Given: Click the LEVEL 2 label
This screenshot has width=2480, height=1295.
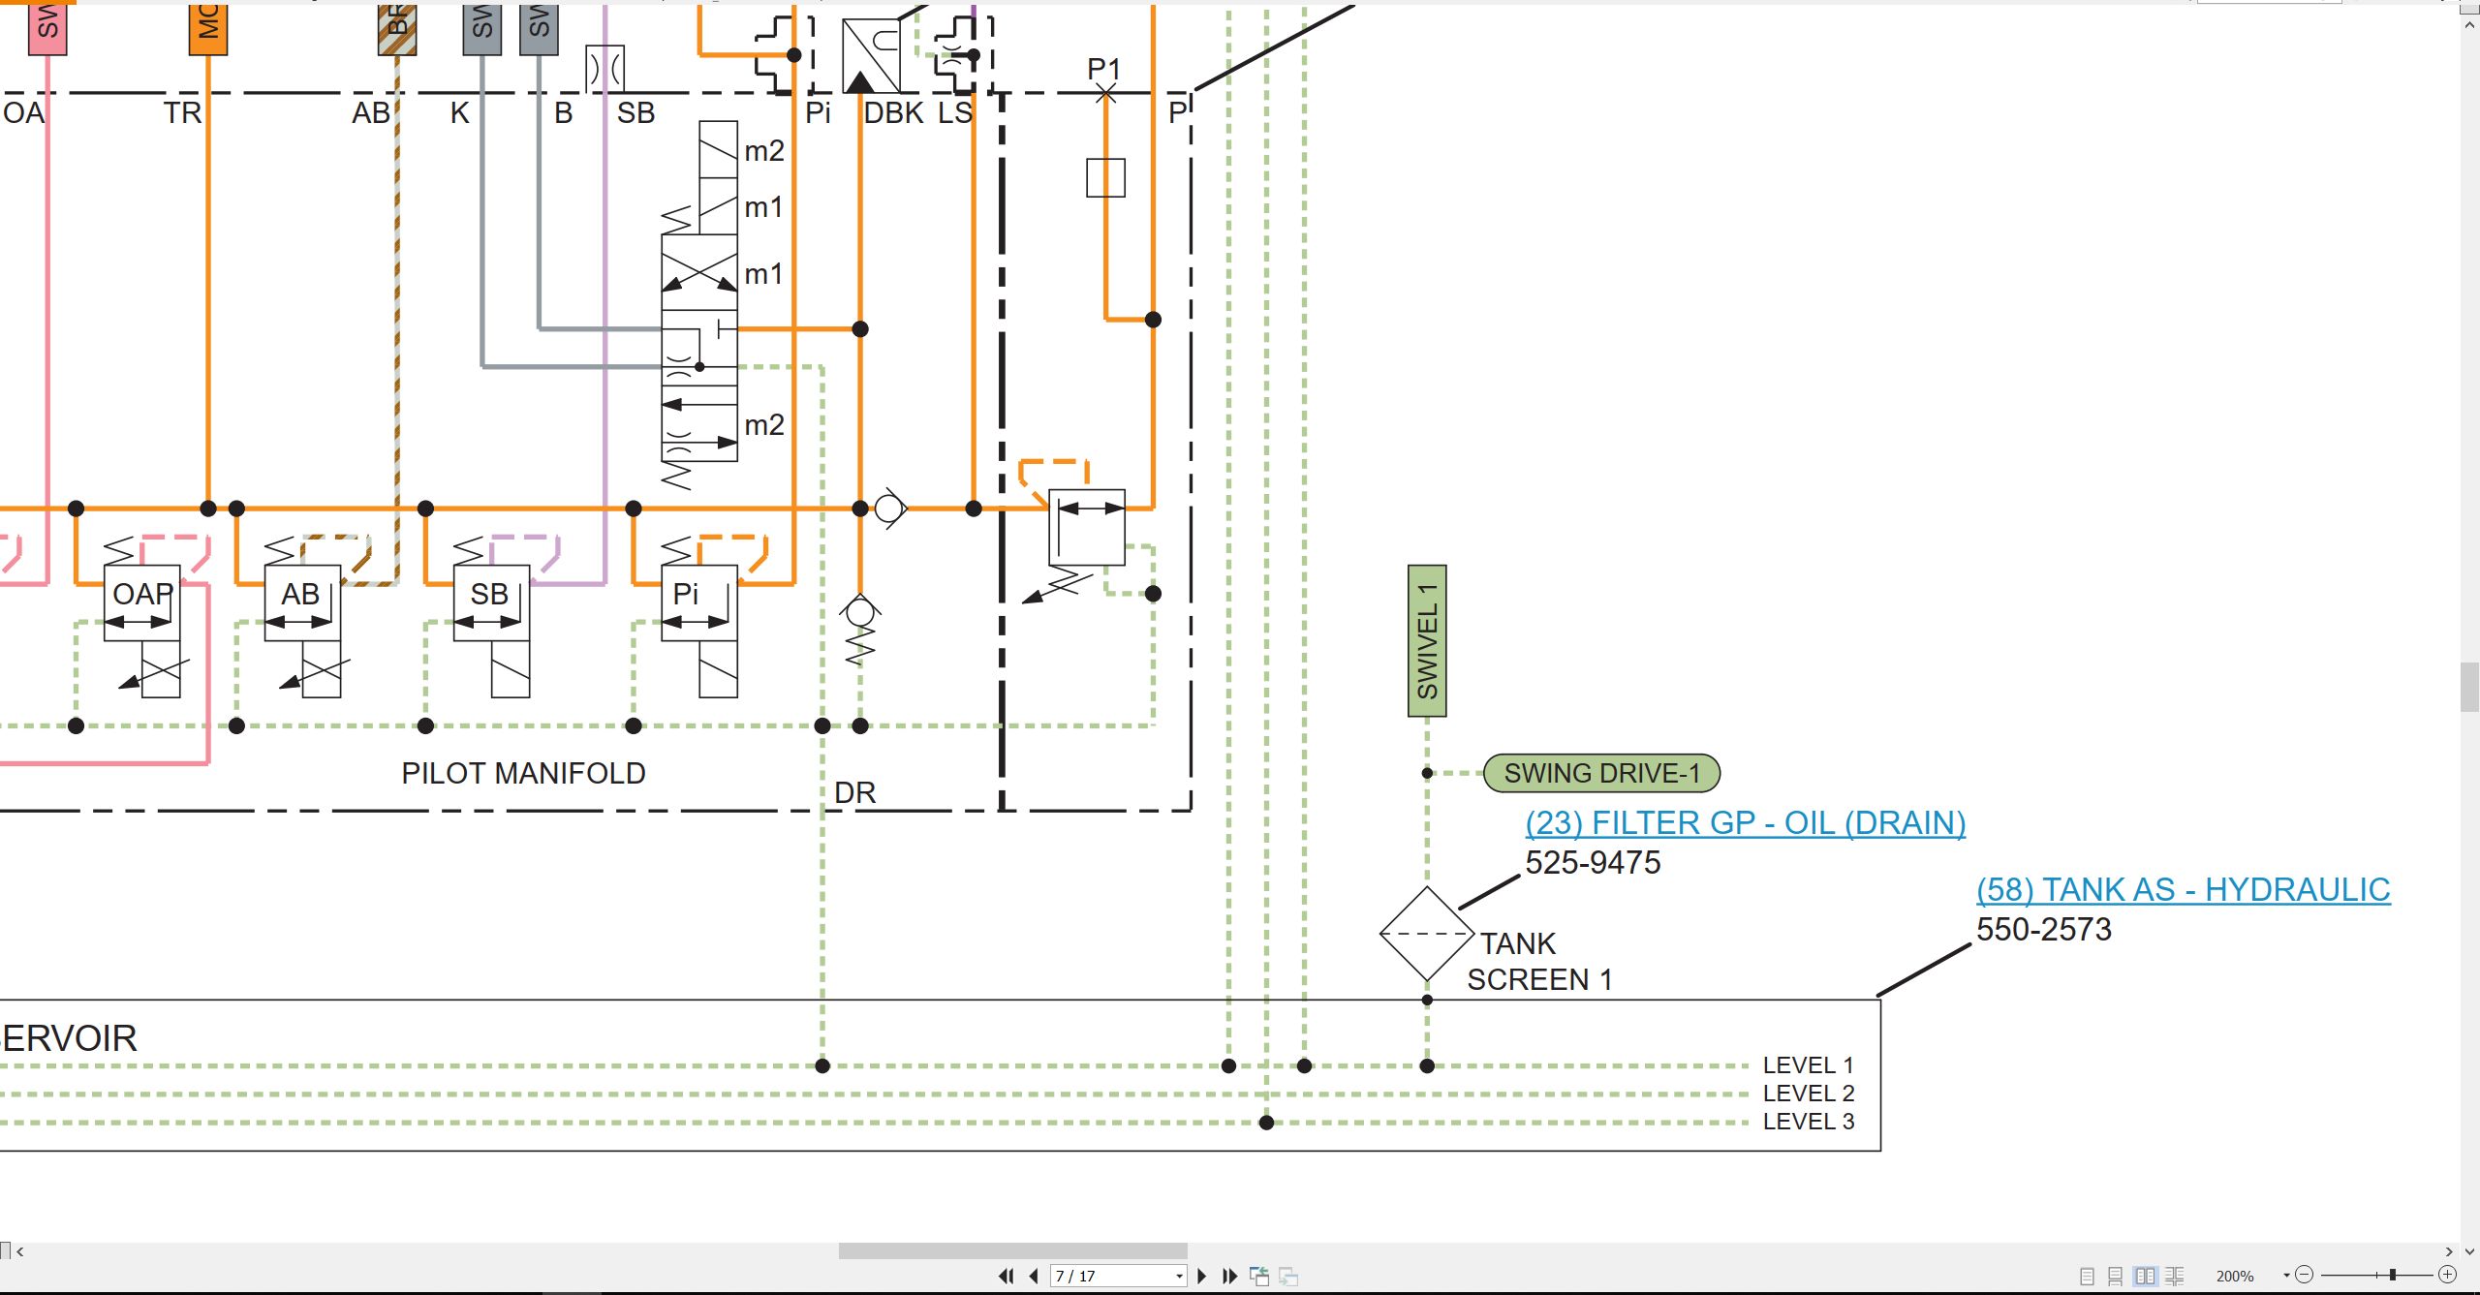Looking at the screenshot, I should (x=1808, y=1094).
